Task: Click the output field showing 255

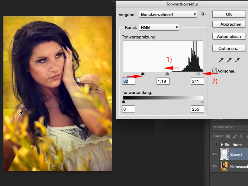Action: (x=197, y=109)
